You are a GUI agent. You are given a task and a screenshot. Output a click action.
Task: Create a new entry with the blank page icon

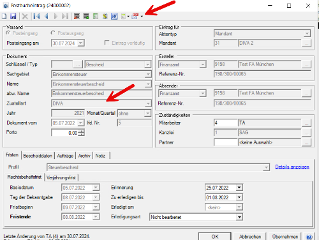(x=4, y=17)
